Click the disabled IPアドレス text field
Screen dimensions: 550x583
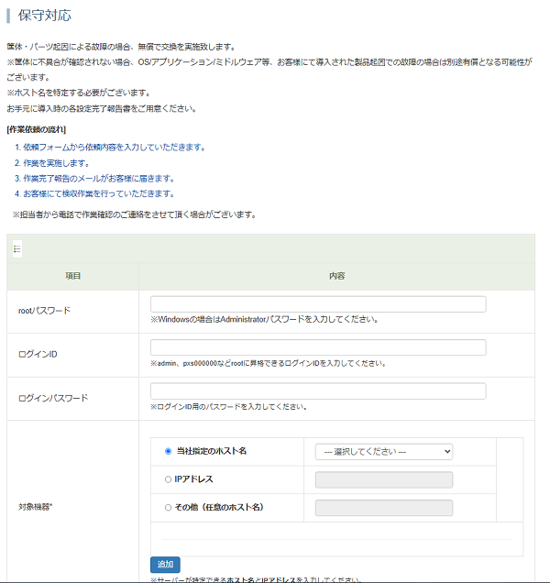[x=384, y=479]
